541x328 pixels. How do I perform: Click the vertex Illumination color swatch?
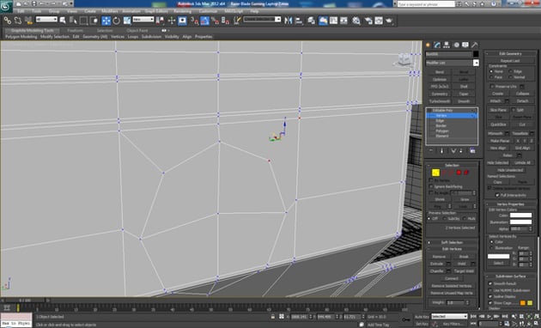pyautogui.click(x=520, y=222)
